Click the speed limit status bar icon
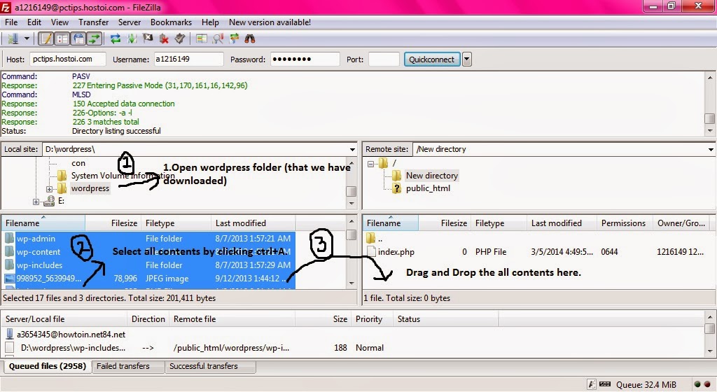Viewport: 717px width, 392px height. click(604, 384)
